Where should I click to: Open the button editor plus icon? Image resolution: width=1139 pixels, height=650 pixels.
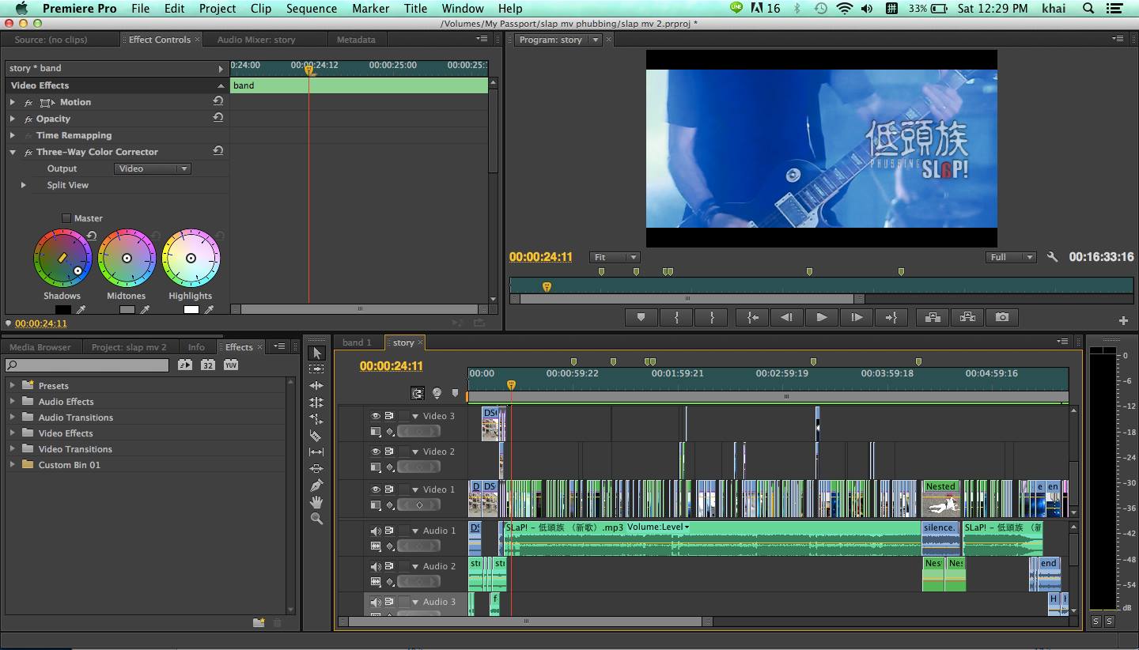pyautogui.click(x=1123, y=320)
